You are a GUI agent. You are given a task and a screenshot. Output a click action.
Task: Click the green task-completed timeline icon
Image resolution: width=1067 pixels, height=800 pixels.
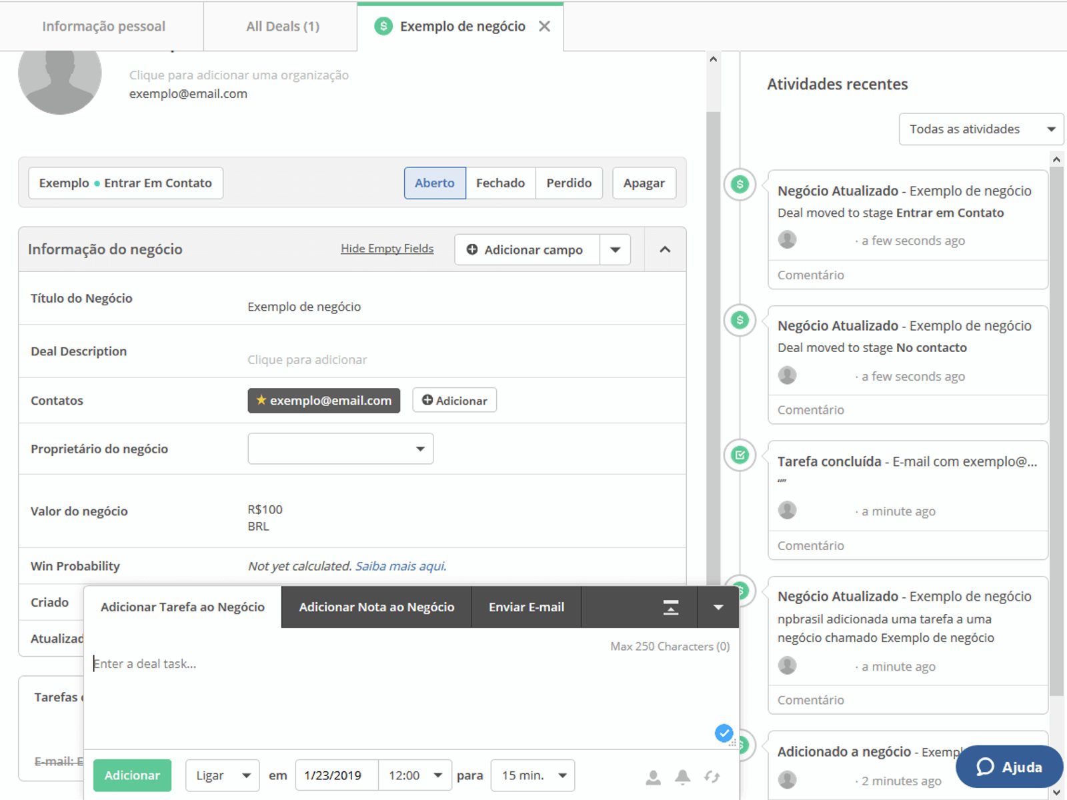[x=740, y=455]
